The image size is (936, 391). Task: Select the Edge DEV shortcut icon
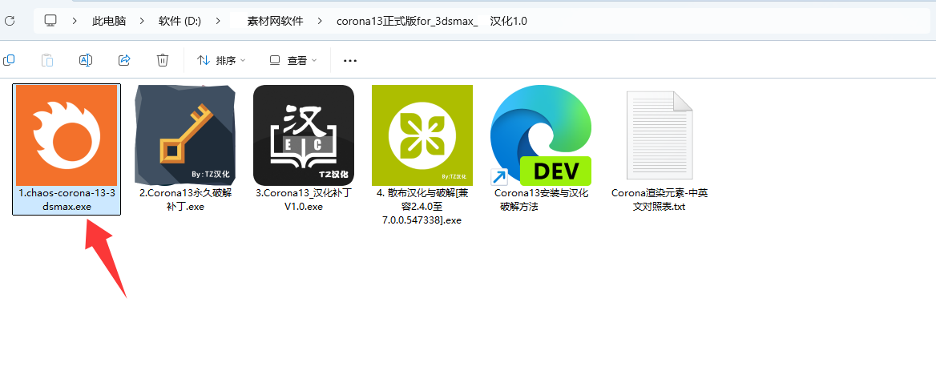(x=541, y=135)
